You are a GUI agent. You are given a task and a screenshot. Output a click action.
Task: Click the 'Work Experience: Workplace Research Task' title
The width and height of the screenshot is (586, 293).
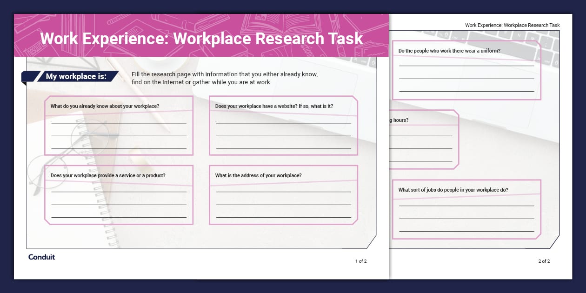tap(200, 39)
